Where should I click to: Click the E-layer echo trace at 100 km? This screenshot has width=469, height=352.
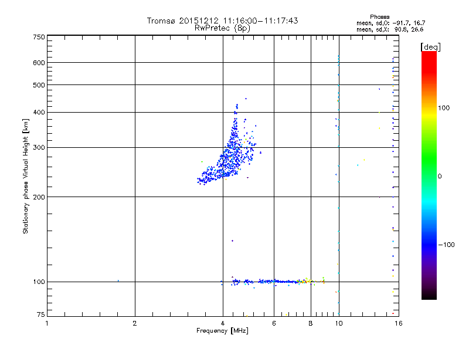[x=278, y=282]
